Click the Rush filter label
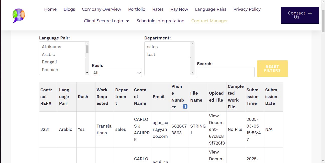 click(x=97, y=65)
